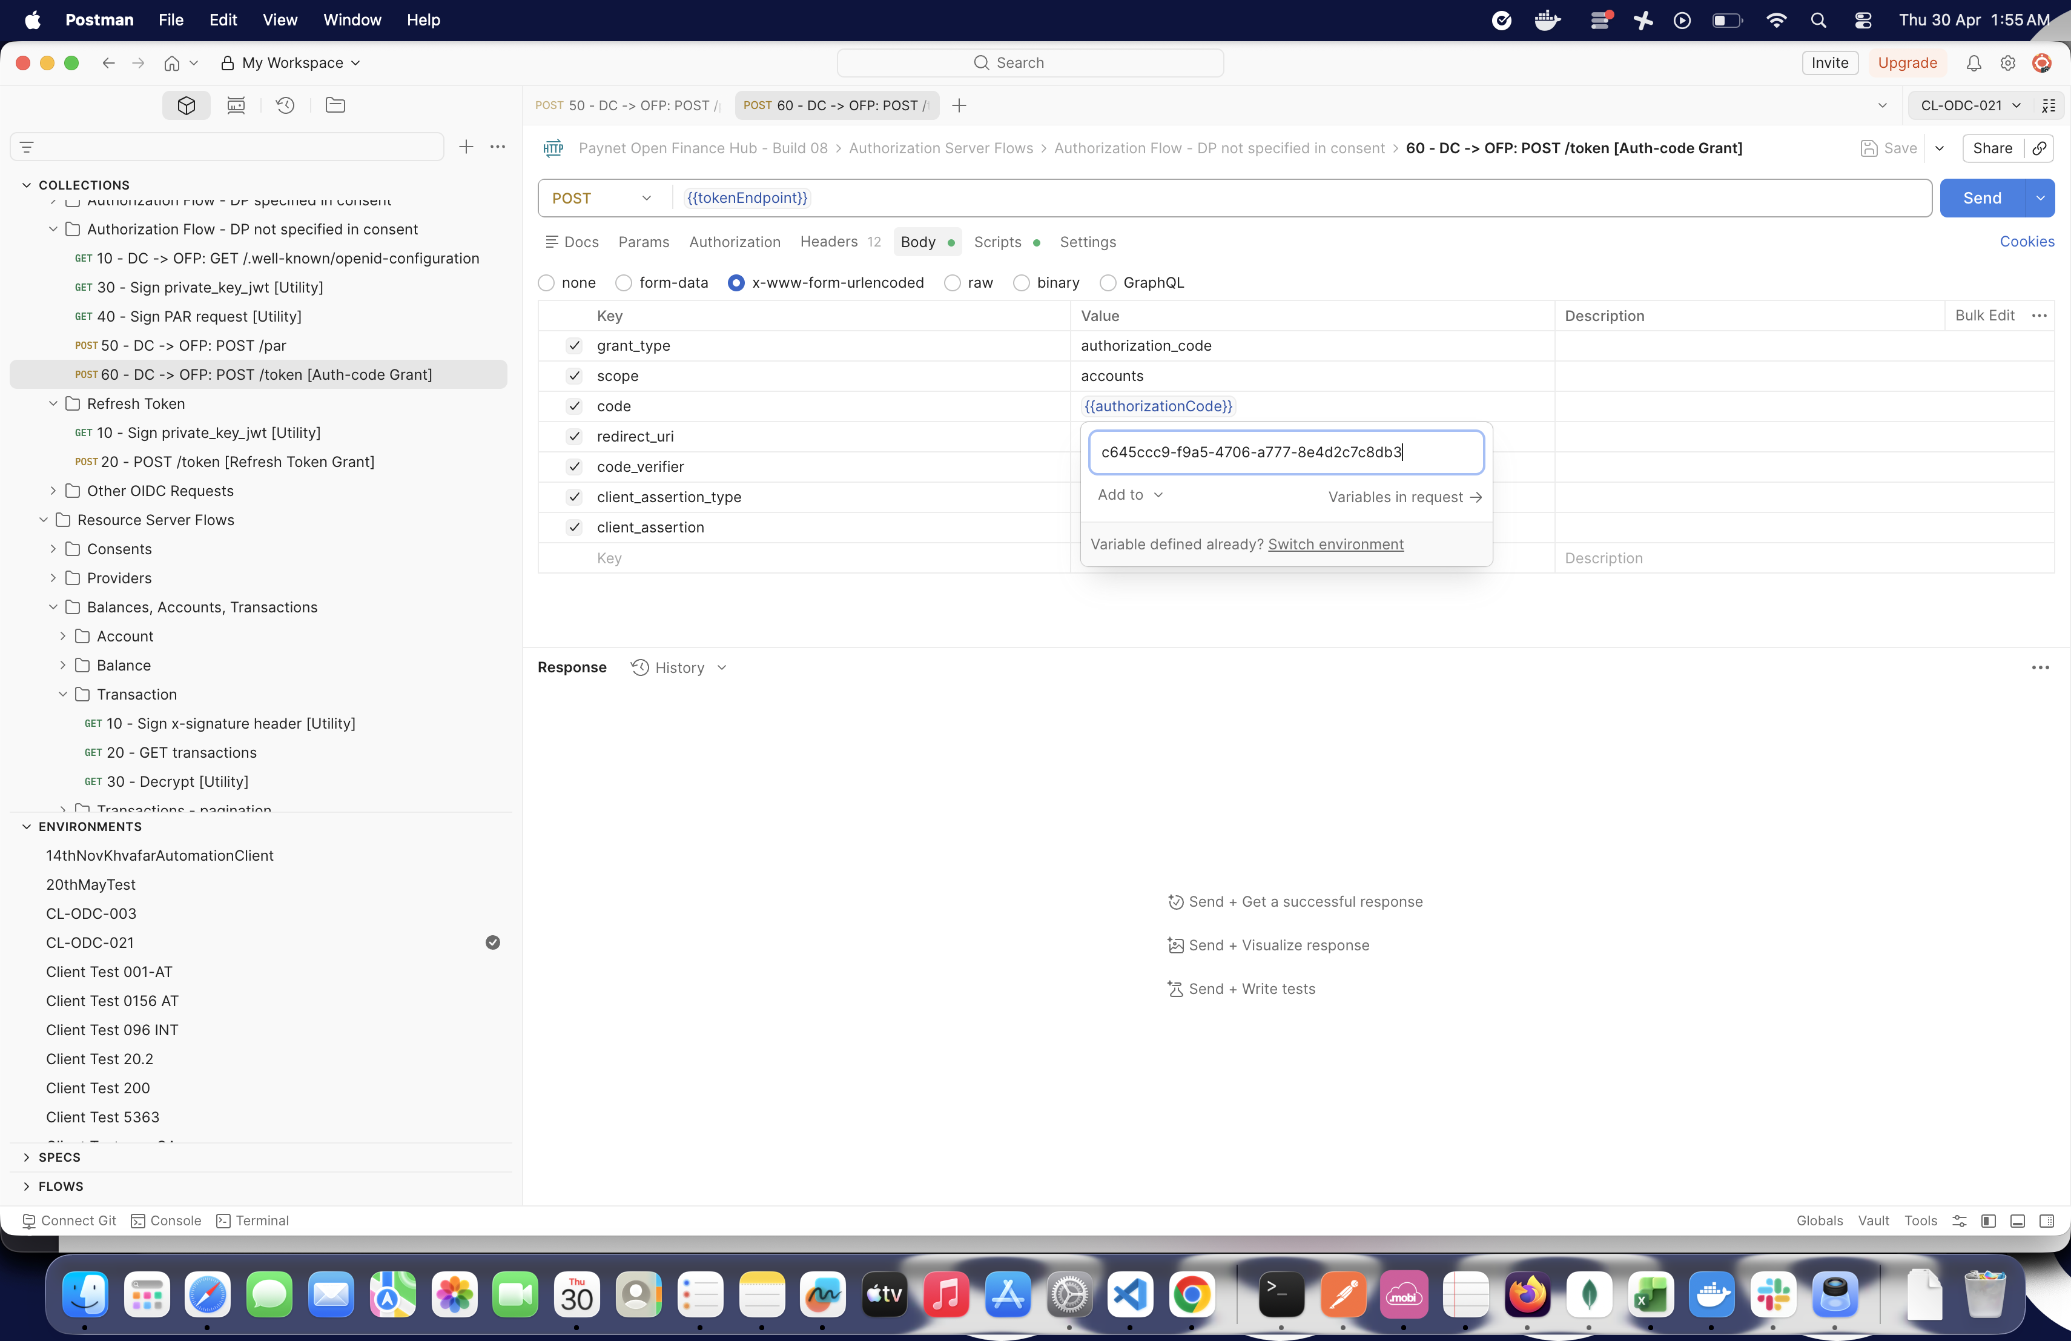Open a new request tab with plus
The height and width of the screenshot is (1341, 2071).
[x=959, y=105]
